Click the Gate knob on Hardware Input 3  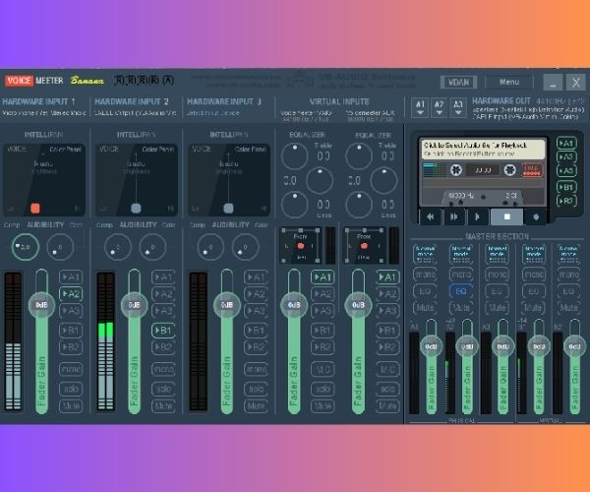[x=245, y=247]
